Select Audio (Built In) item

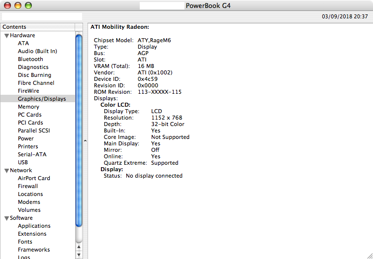37,51
